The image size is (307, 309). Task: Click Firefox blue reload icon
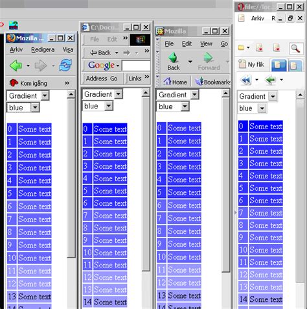pyautogui.click(x=65, y=65)
